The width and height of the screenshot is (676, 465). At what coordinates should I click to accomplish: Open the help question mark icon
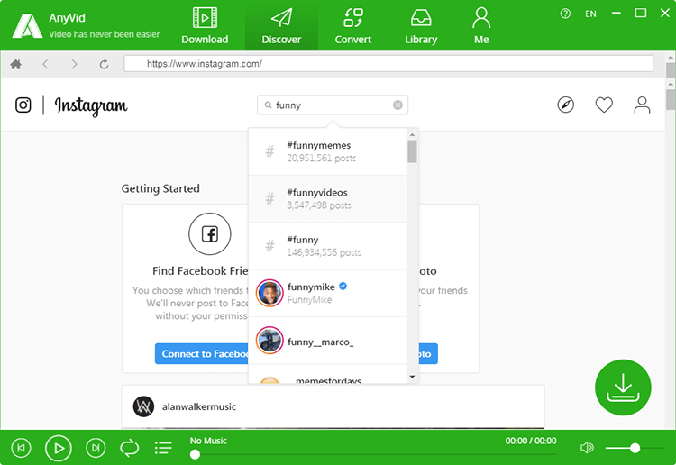[x=565, y=14]
